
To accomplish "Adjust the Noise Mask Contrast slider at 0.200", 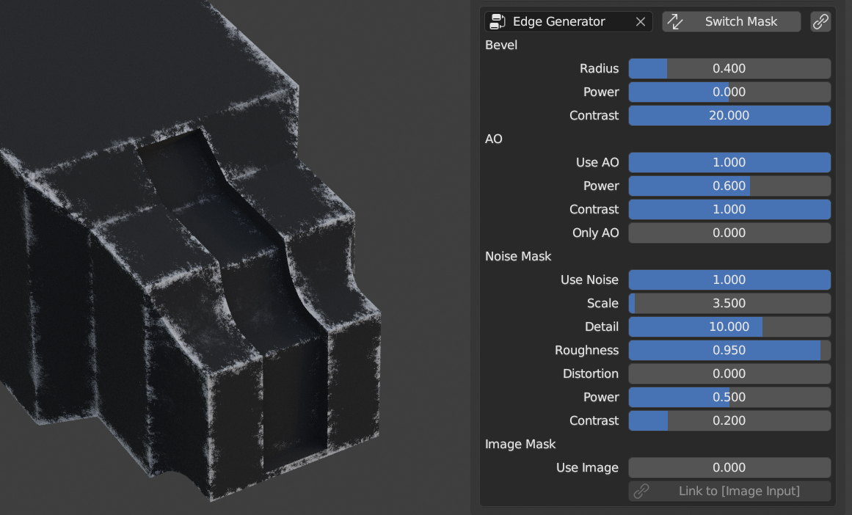I will coord(729,420).
